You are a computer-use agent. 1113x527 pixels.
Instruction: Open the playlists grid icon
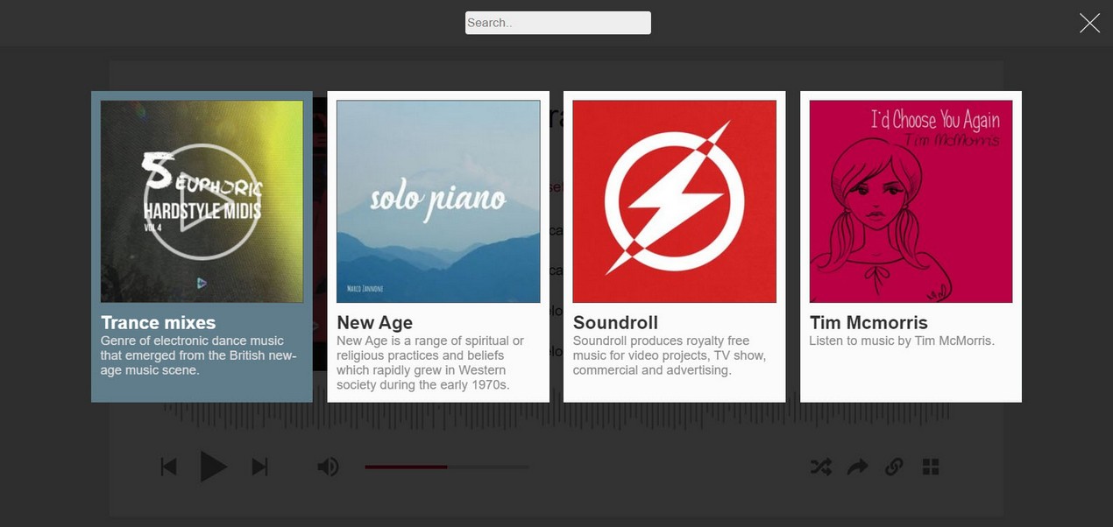[x=931, y=467]
